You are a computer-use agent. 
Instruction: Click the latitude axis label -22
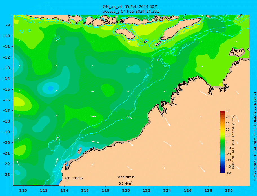tap(7, 164)
